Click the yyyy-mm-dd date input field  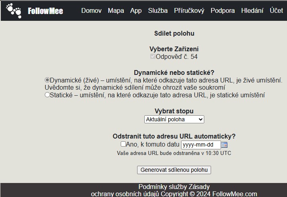(x=200, y=145)
